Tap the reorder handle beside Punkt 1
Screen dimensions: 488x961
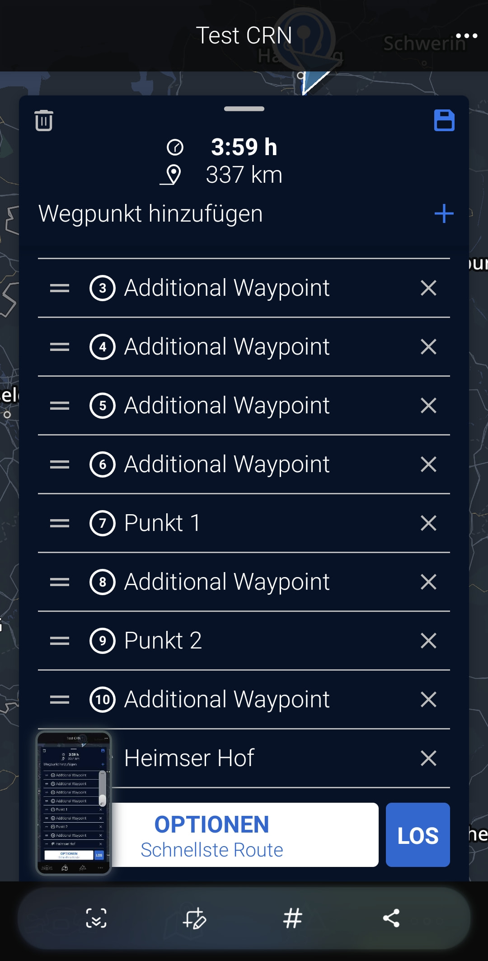pyautogui.click(x=60, y=523)
